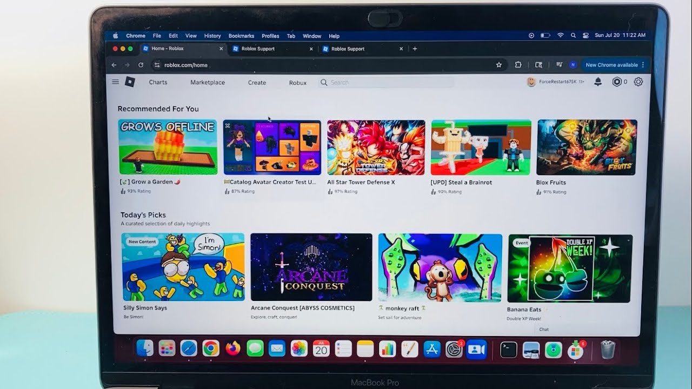Open the Robux link in navigation

coord(298,83)
